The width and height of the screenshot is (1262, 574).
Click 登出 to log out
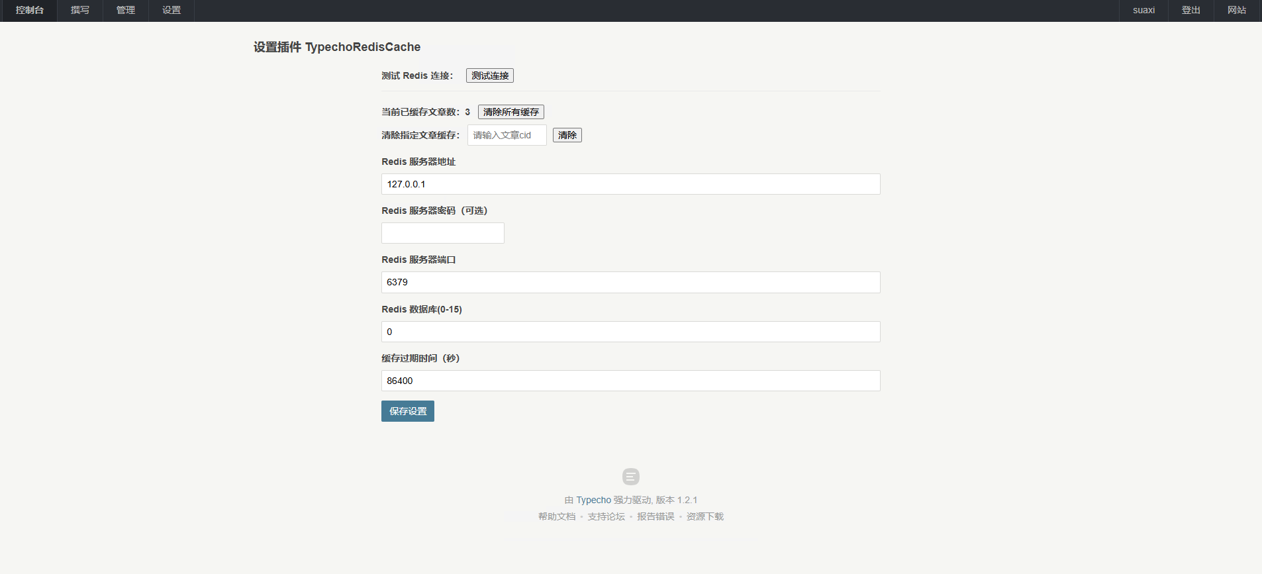(1190, 11)
